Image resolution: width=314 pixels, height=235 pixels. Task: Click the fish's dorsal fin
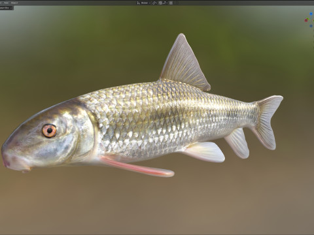pos(184,63)
